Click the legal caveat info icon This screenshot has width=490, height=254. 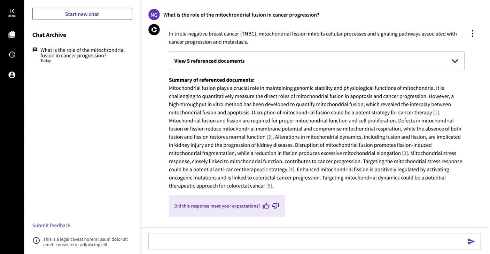tap(36, 240)
